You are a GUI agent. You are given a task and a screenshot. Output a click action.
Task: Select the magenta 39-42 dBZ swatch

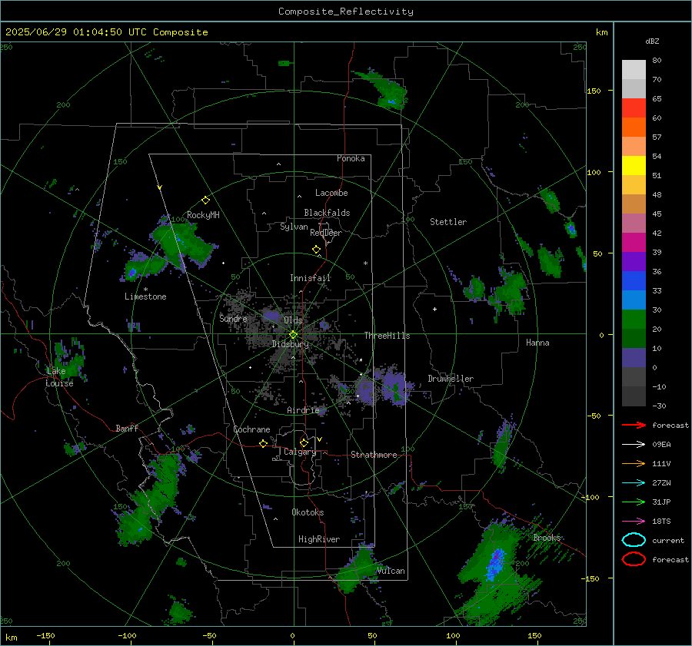[634, 242]
